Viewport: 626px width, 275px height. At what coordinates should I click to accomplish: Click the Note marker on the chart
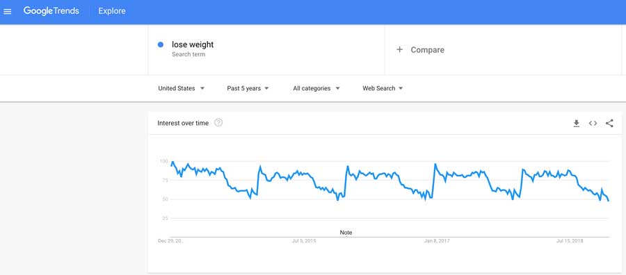(346, 233)
